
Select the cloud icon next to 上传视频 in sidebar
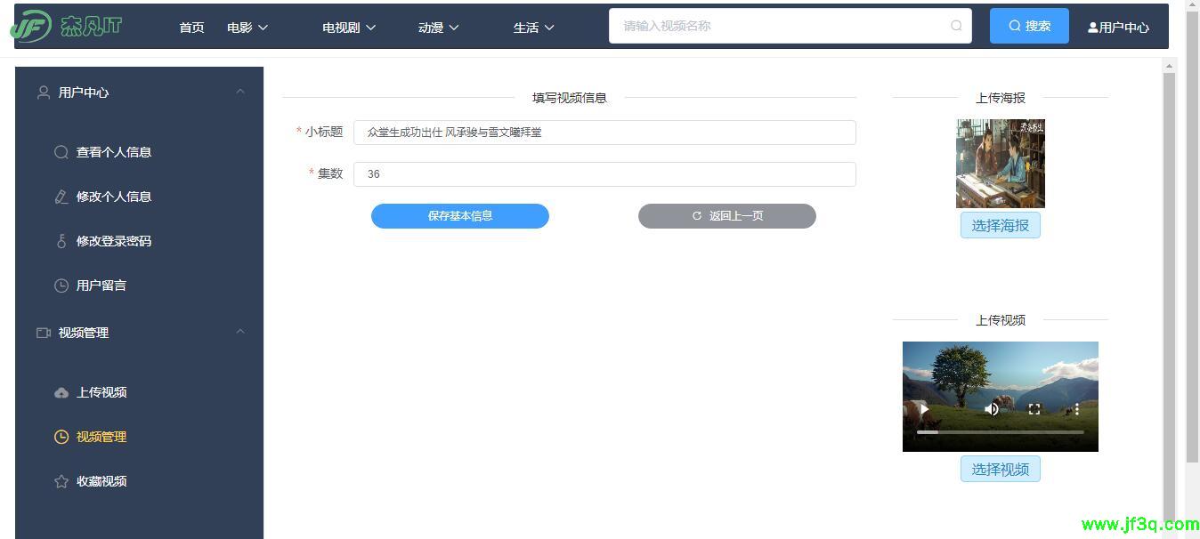61,391
